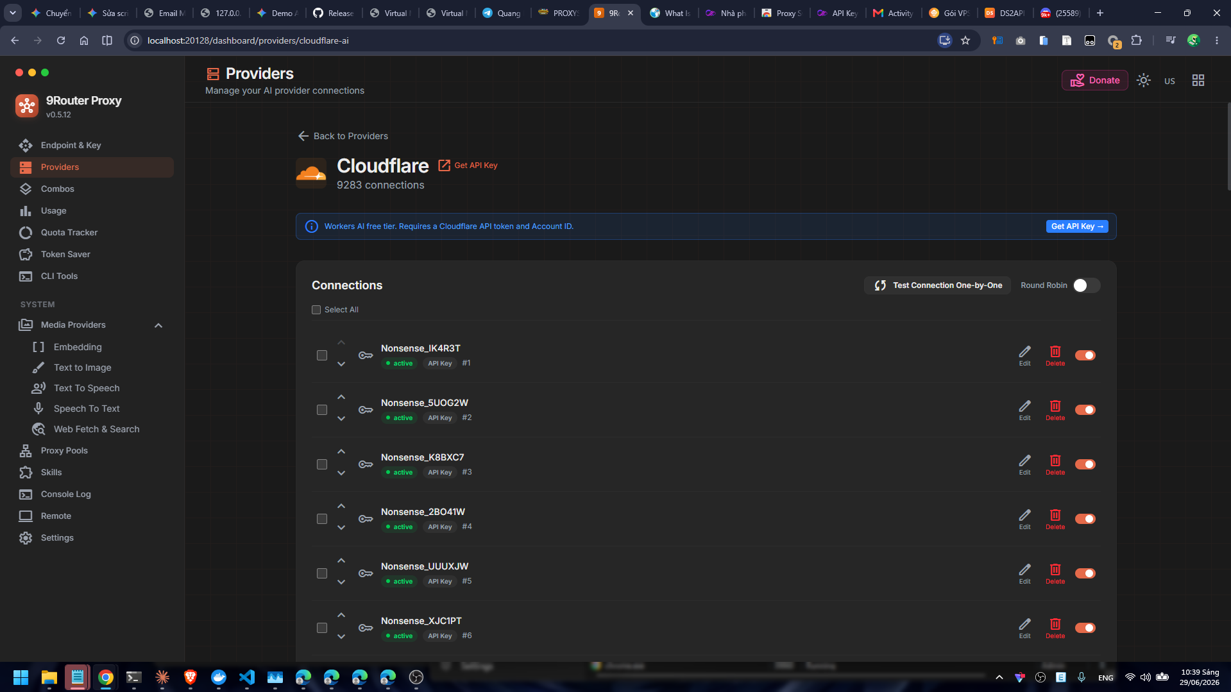Click the Donate button
The height and width of the screenshot is (692, 1231).
coord(1095,80)
